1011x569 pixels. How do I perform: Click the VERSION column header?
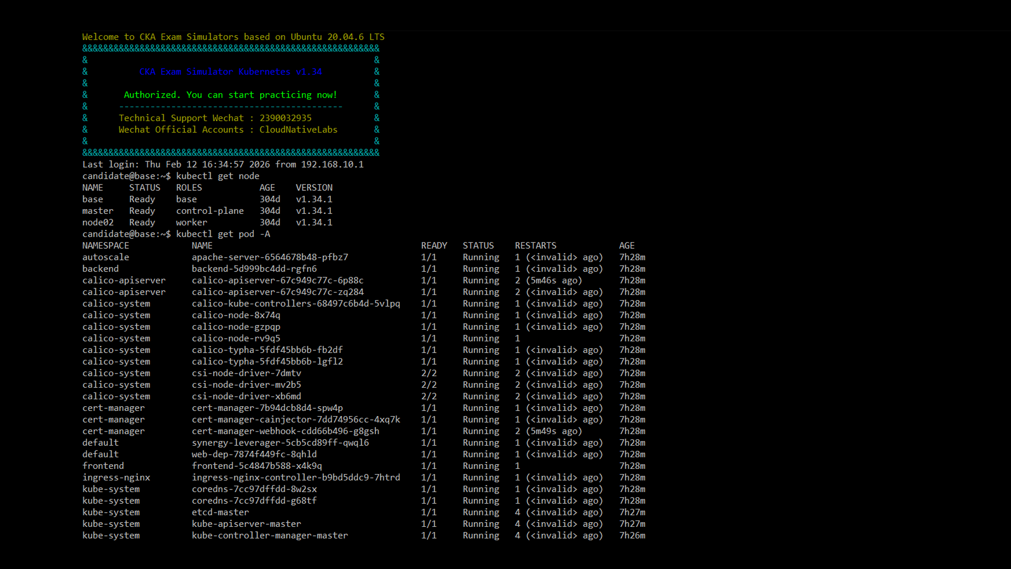point(314,188)
